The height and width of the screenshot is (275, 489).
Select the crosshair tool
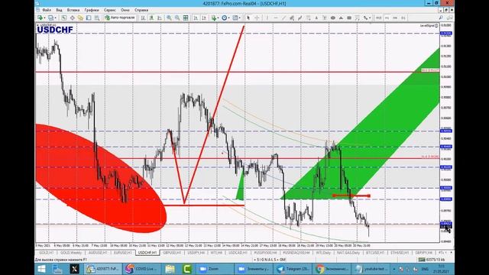257,18
